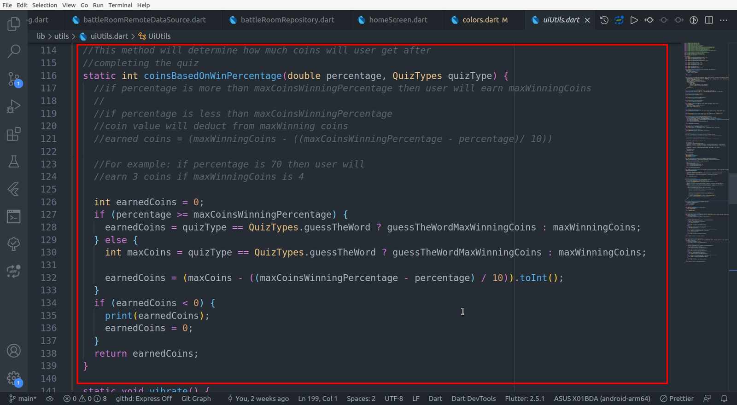Open the Flutter sidebar icon
The width and height of the screenshot is (737, 405).
14,189
